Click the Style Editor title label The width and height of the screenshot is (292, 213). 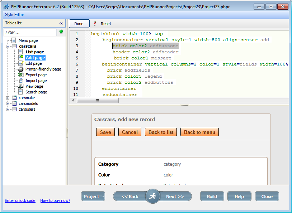click(x=14, y=15)
